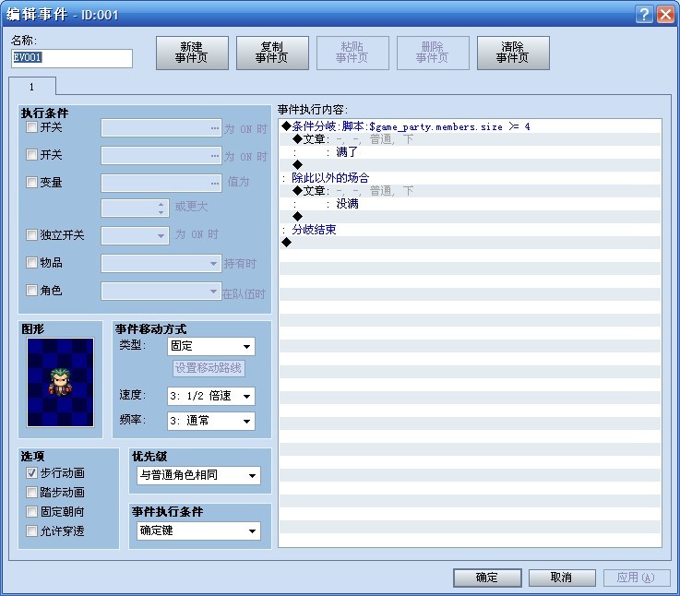The image size is (680, 596).
Task: Open the 事件执行条件 dropdown showing 确定键
Action: click(x=198, y=530)
